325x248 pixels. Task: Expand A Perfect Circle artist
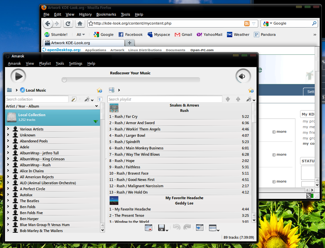[8, 189]
